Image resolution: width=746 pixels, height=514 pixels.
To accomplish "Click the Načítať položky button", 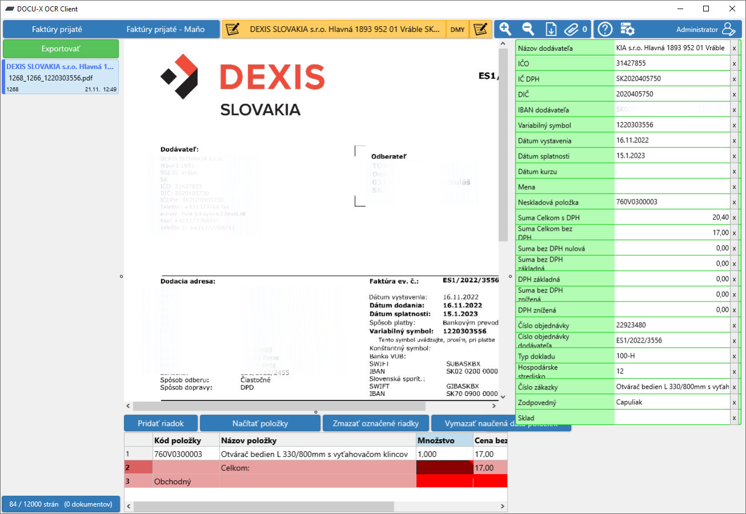I will (x=260, y=423).
